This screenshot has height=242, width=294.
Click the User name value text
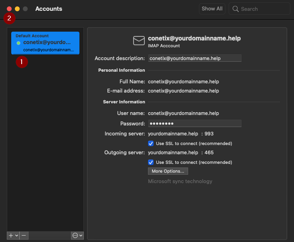[x=183, y=113]
